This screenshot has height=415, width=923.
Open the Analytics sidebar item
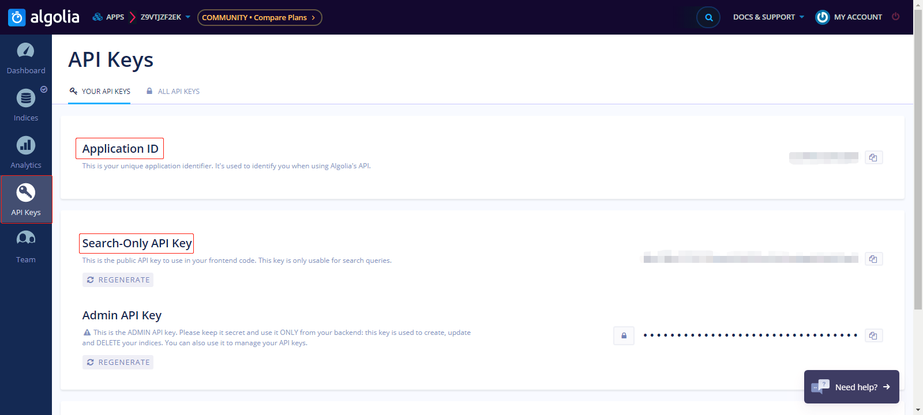[x=26, y=153]
